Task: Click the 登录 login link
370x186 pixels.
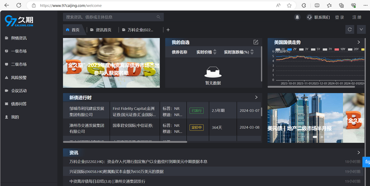Action: (339, 17)
